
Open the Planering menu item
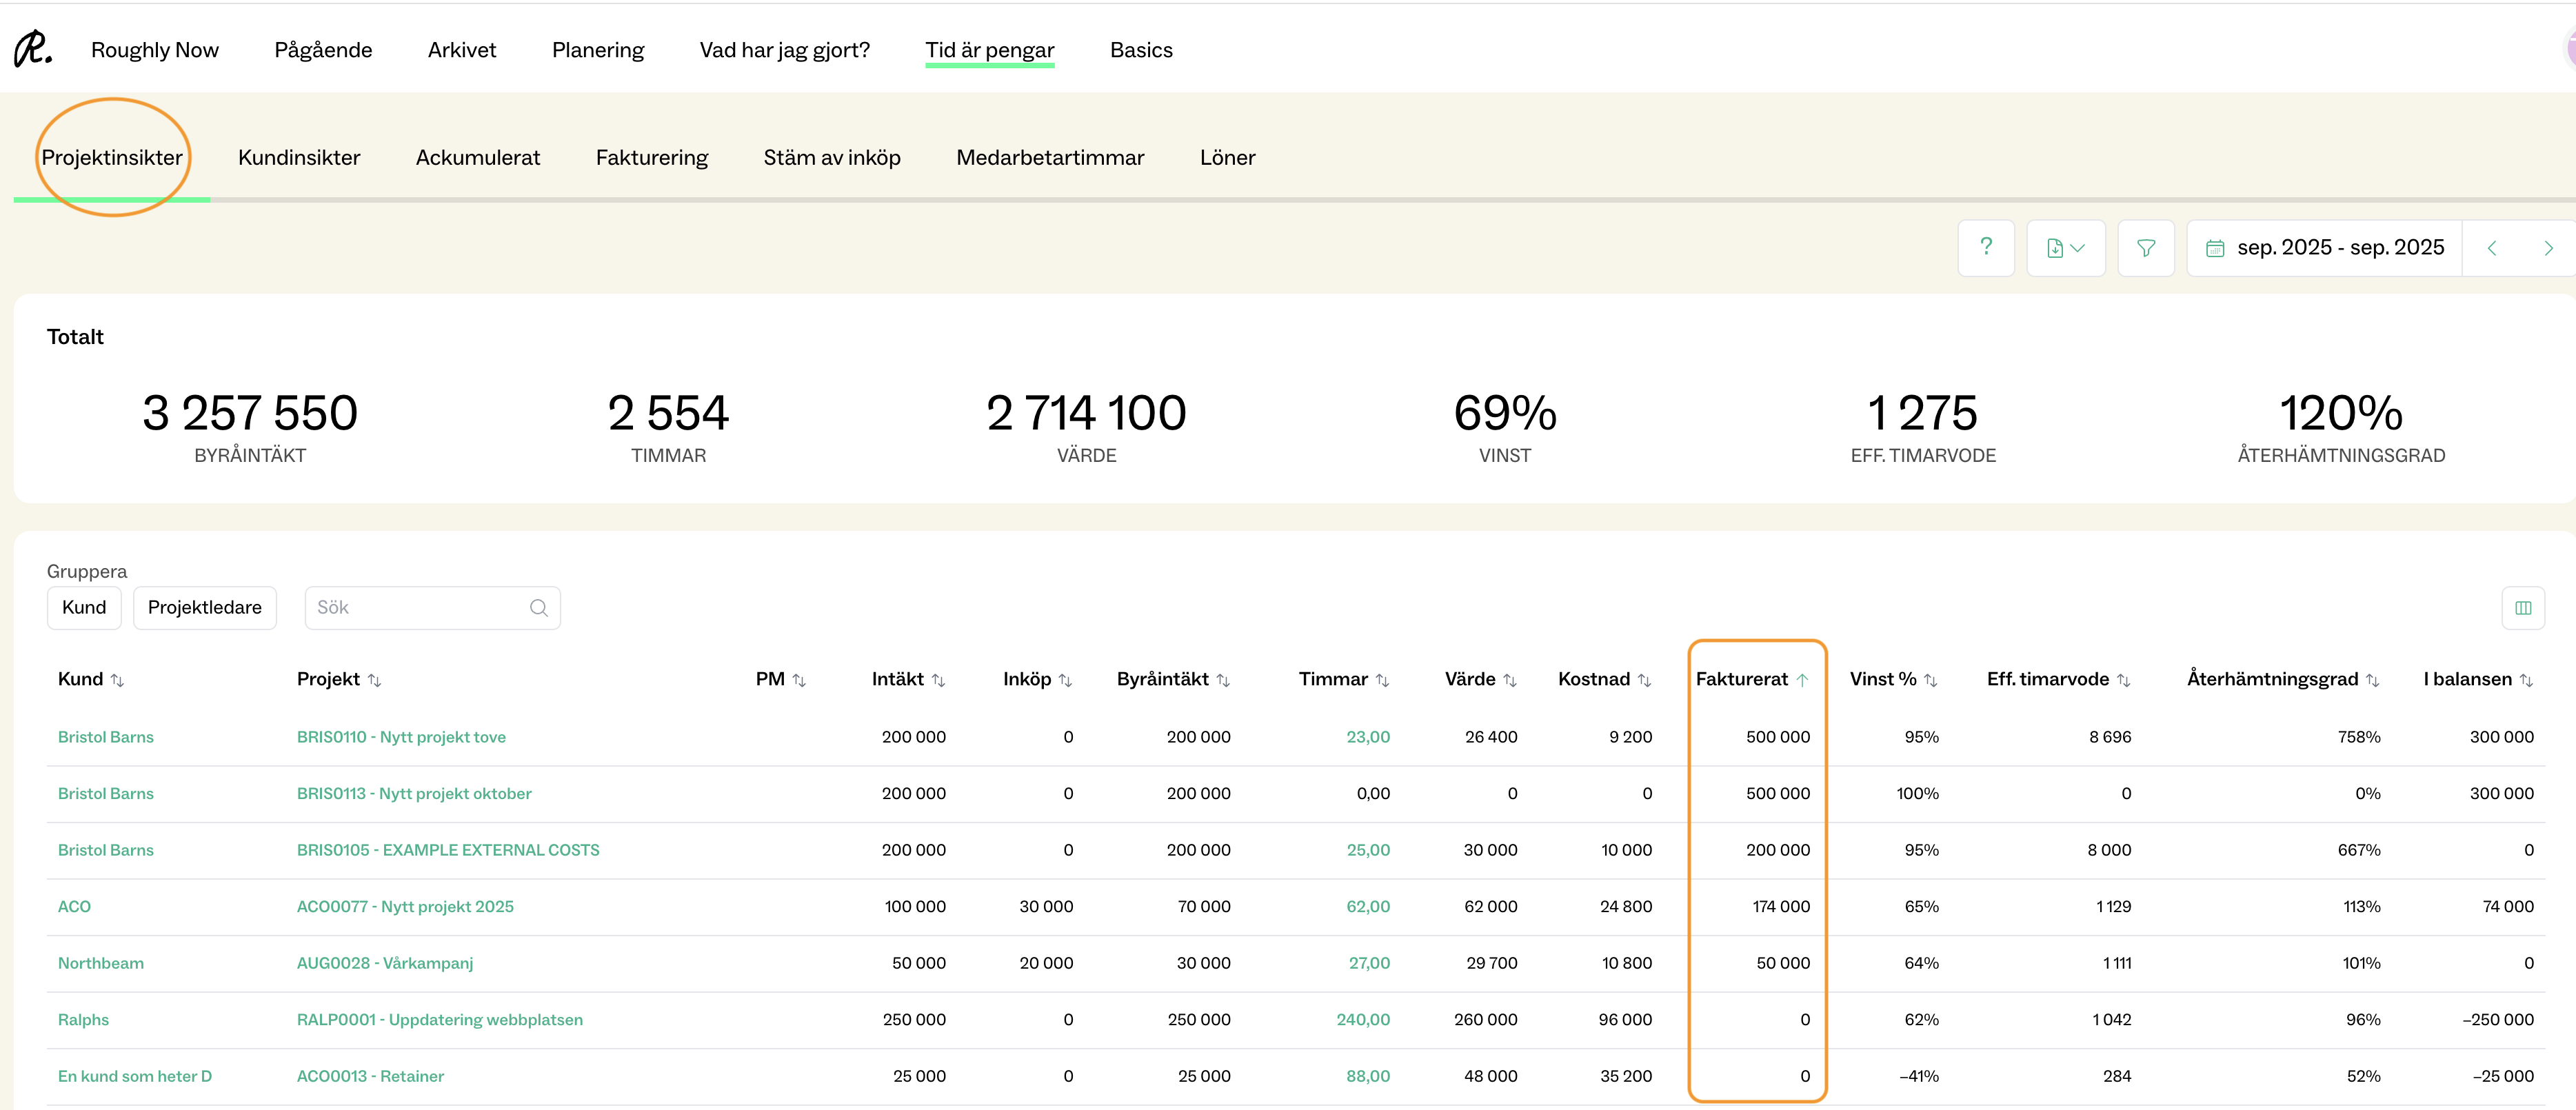[x=598, y=50]
